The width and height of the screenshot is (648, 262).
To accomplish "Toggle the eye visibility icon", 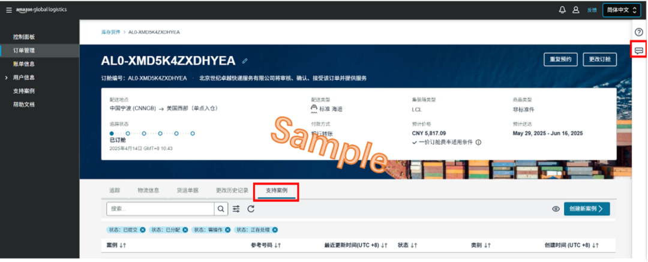I will click(x=556, y=209).
